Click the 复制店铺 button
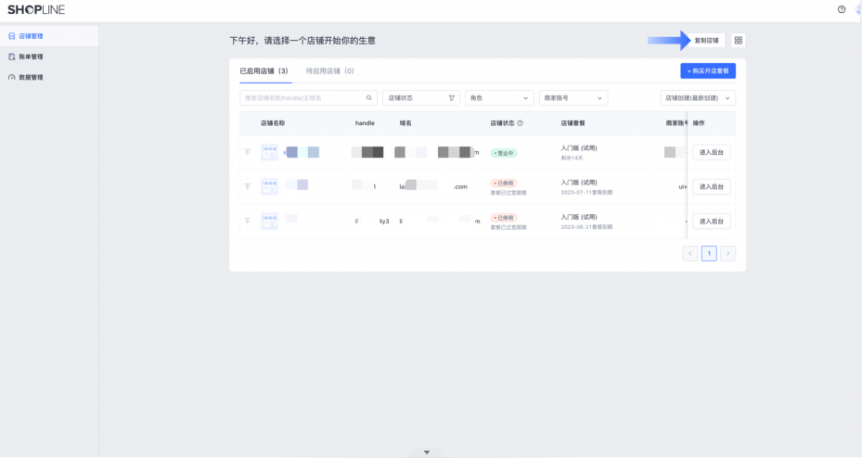The width and height of the screenshot is (862, 458). click(x=706, y=41)
